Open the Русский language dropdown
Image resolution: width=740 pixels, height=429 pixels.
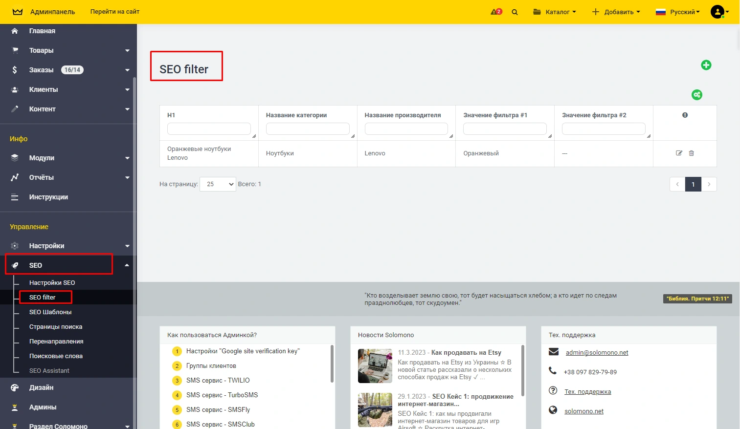tap(677, 12)
